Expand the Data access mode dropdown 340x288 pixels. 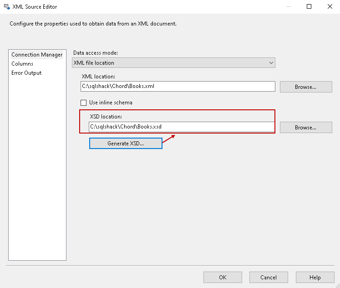coord(271,63)
